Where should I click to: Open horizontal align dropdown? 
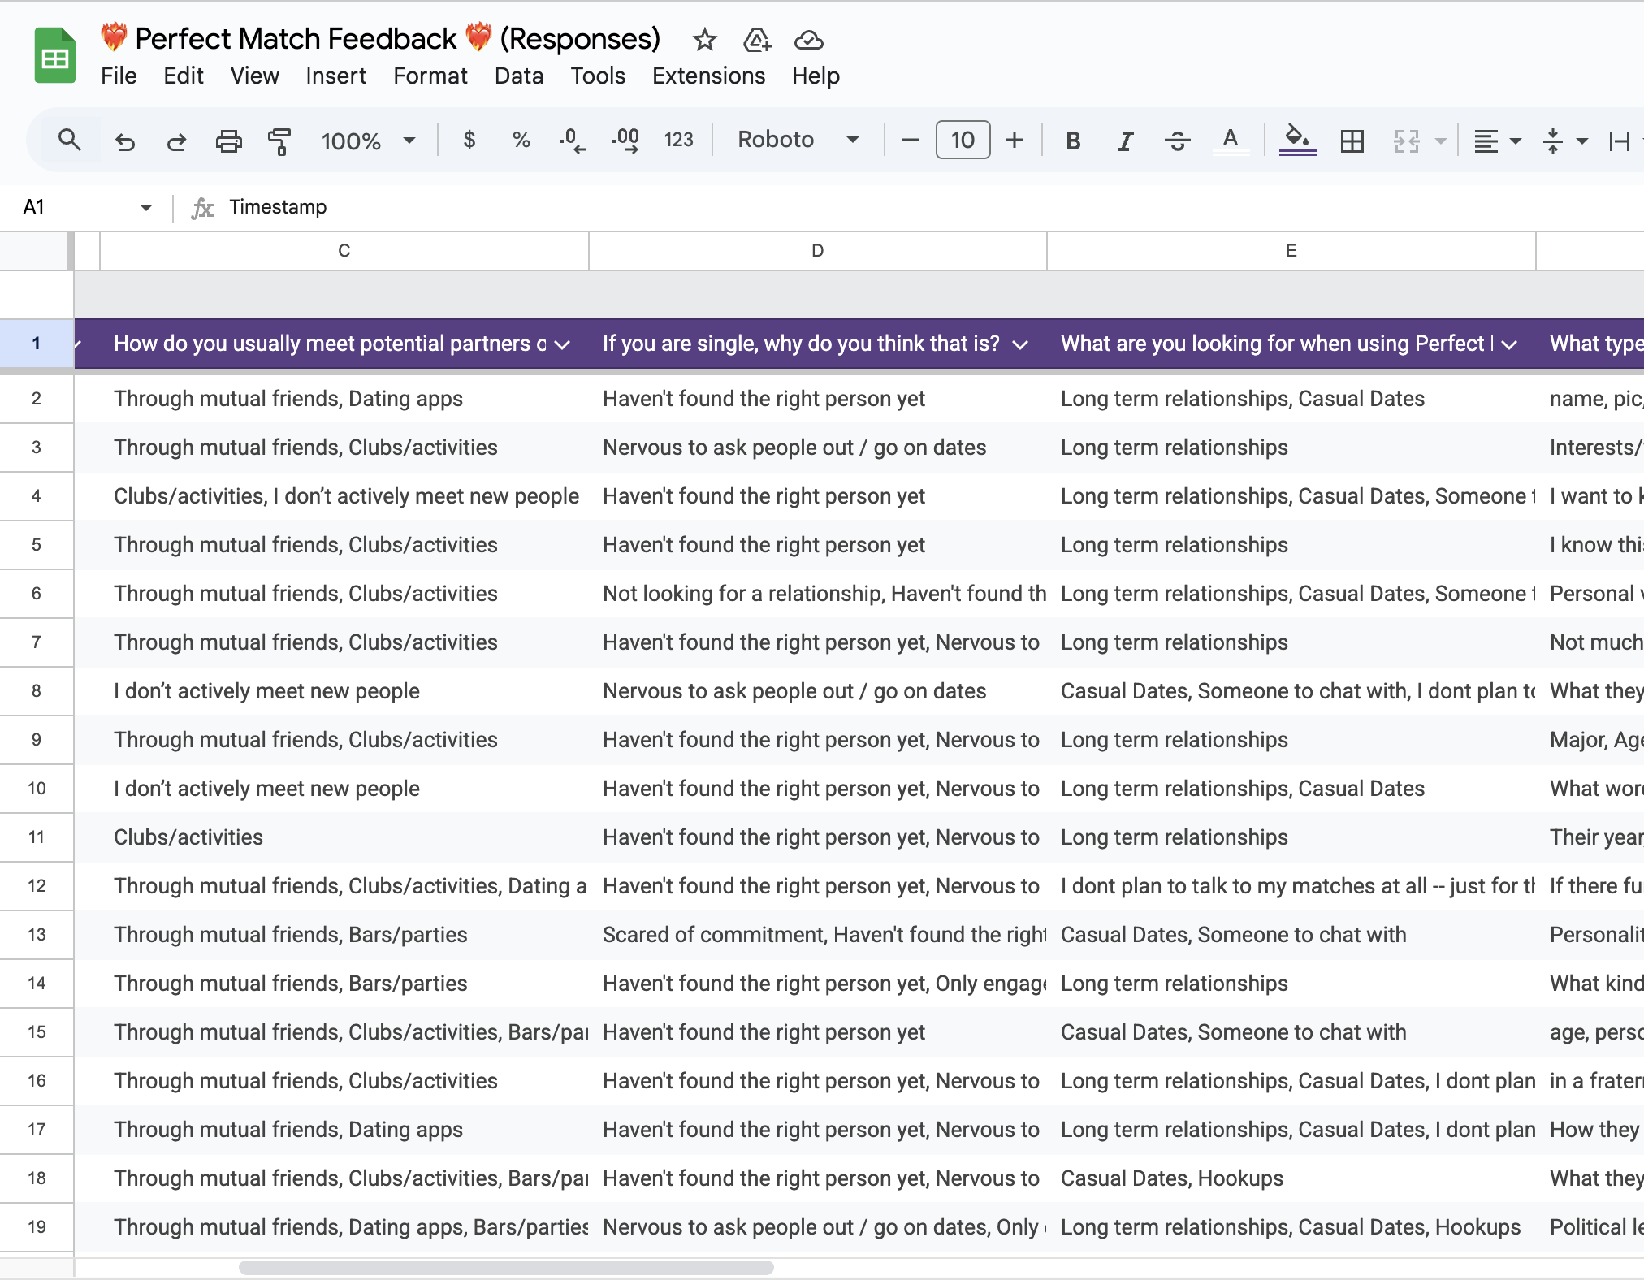point(1497,141)
